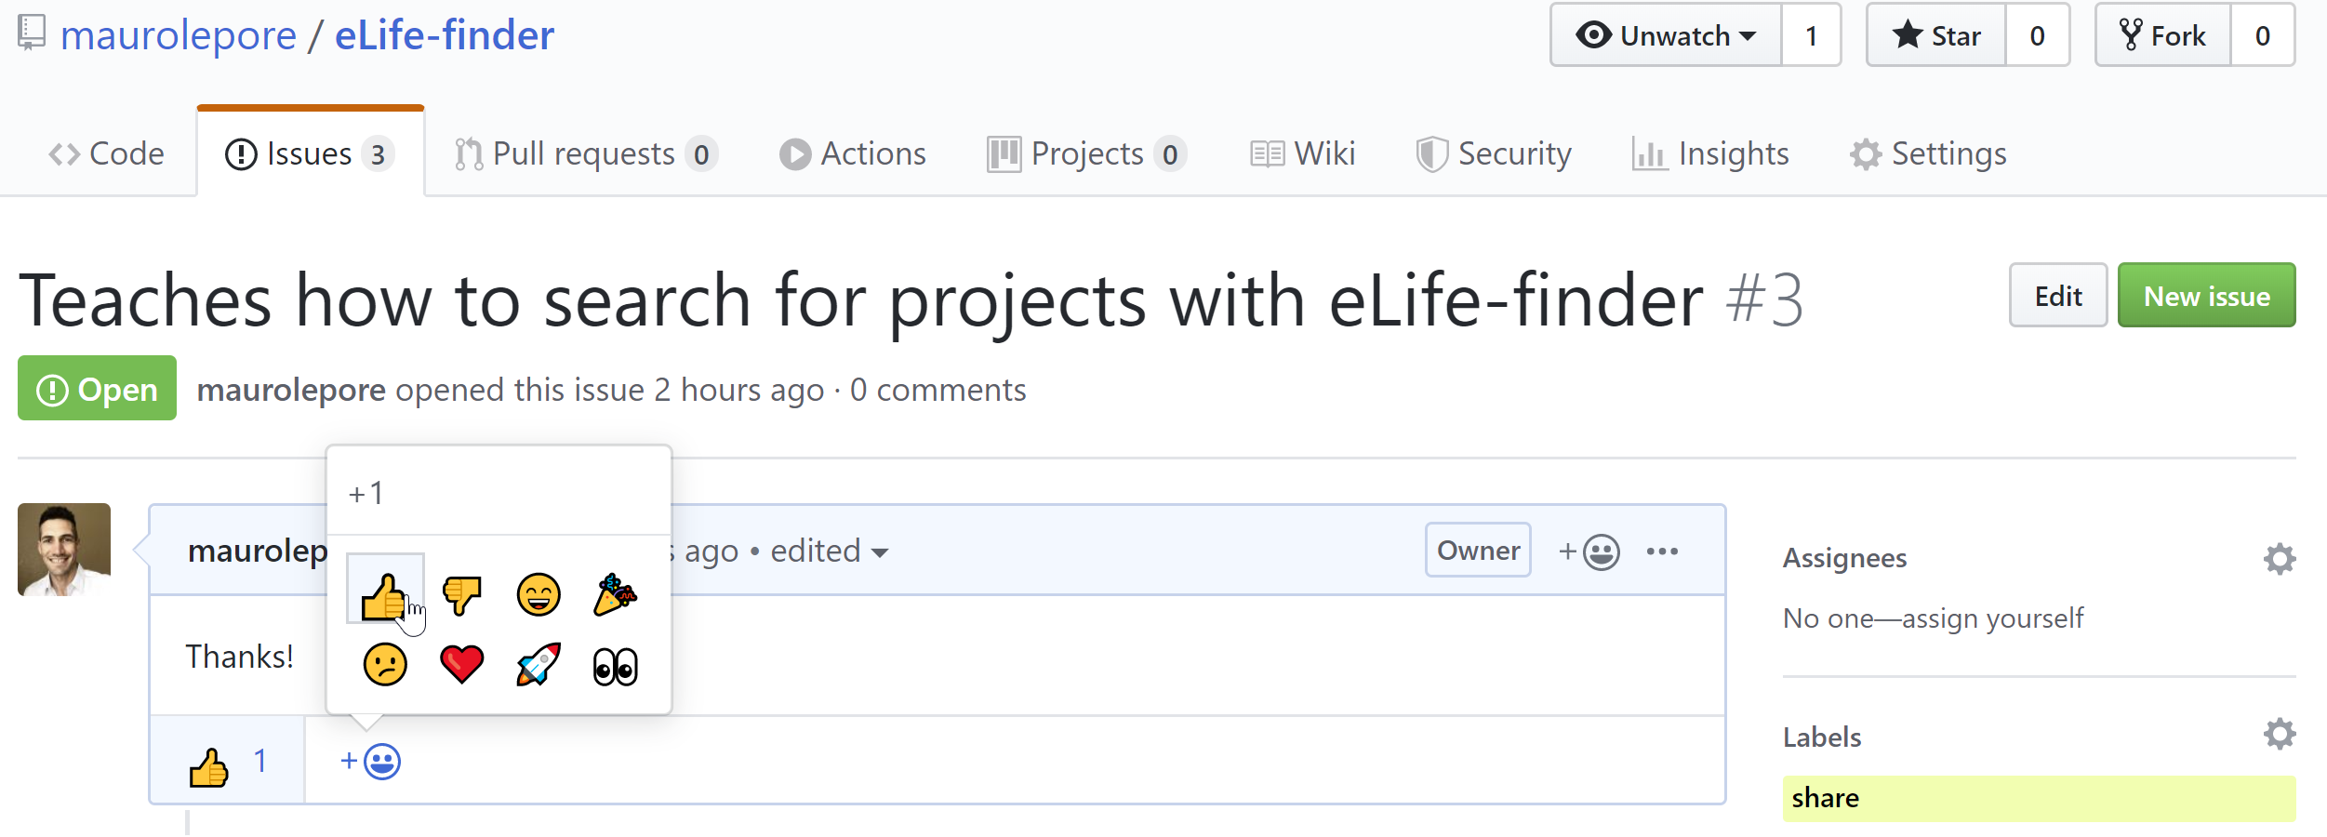The height and width of the screenshot is (837, 2327).
Task: Pick the rocket reaction emoji
Action: point(539,665)
